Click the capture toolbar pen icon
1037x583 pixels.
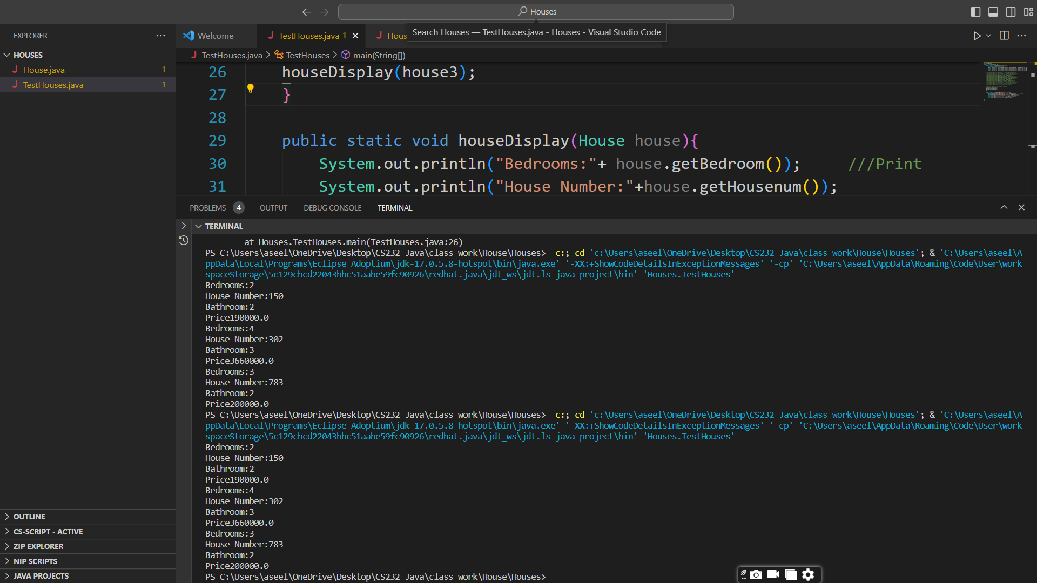[x=744, y=574]
